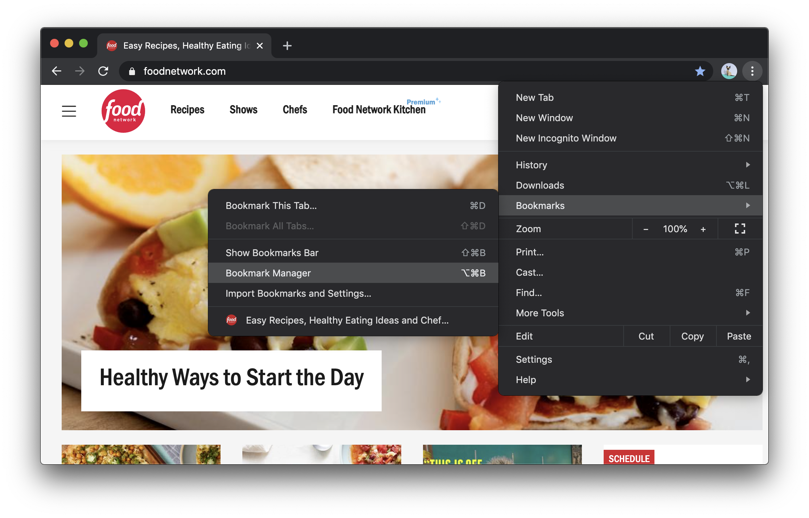Open the user profile avatar
Image resolution: width=809 pixels, height=518 pixels.
click(x=729, y=71)
